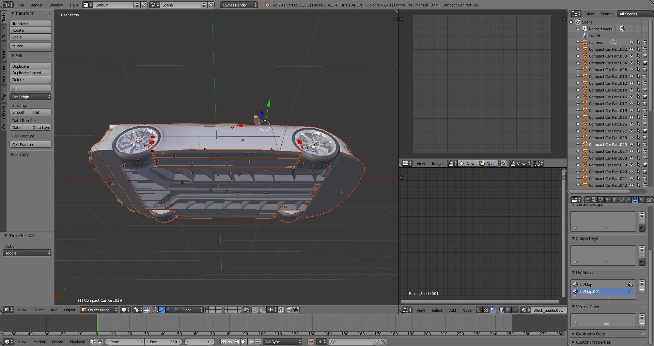This screenshot has width=654, height=346.
Task: Open the Object Mode dropdown
Action: tap(99, 310)
